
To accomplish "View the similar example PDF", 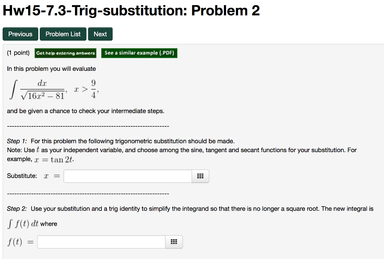I will (x=139, y=53).
